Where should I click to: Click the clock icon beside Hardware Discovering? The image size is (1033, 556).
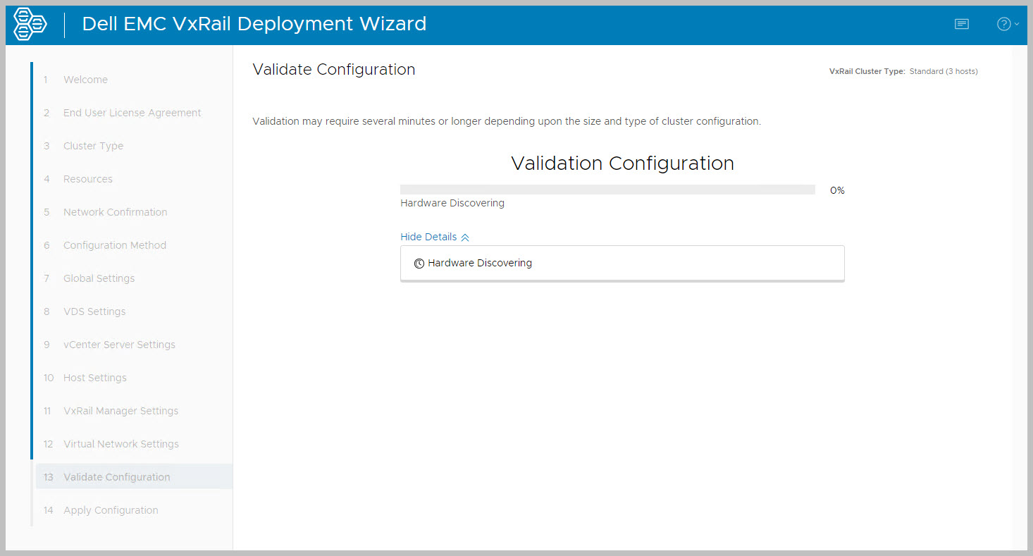(419, 264)
